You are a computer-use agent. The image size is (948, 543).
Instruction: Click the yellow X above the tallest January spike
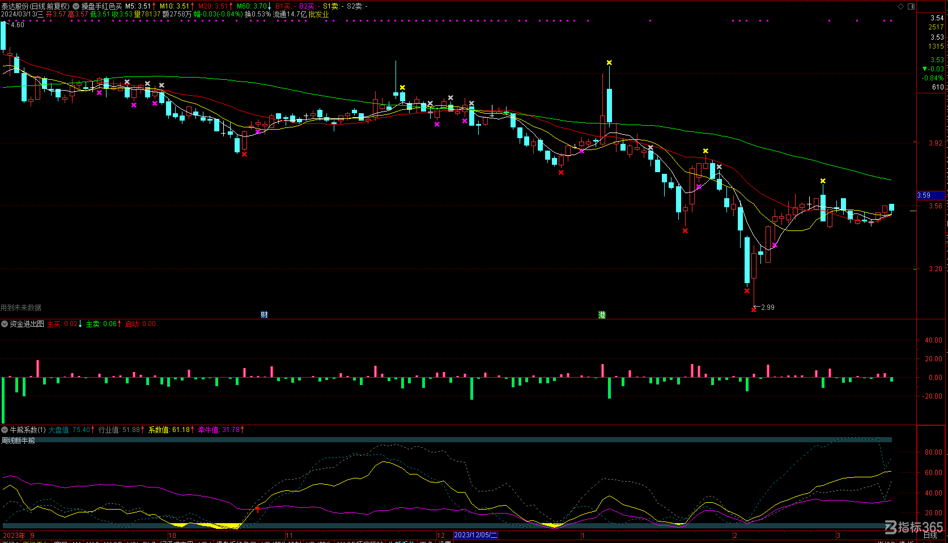pyautogui.click(x=609, y=62)
